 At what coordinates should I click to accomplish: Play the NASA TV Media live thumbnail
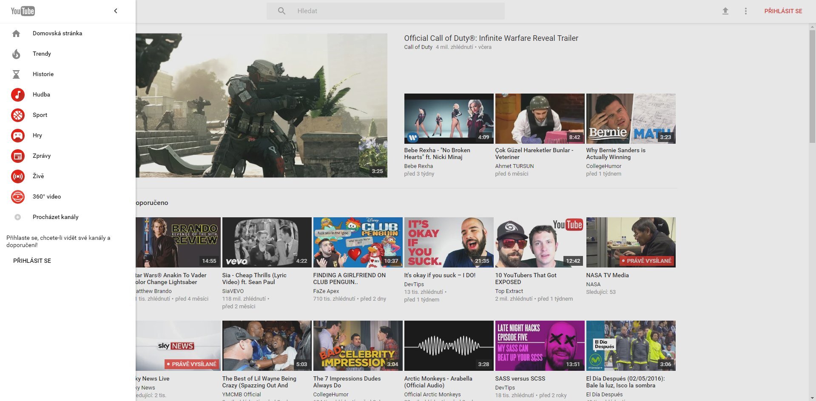tap(631, 242)
